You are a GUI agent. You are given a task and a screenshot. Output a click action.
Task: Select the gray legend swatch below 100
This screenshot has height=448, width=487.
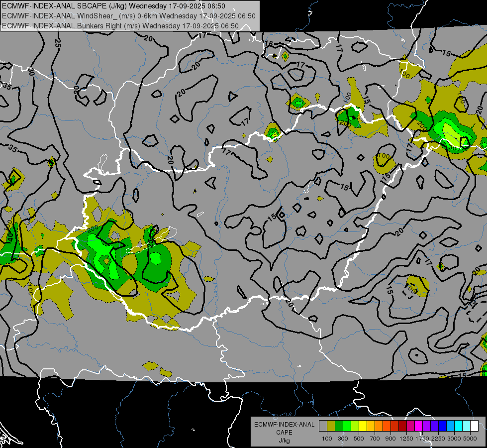[323, 426]
